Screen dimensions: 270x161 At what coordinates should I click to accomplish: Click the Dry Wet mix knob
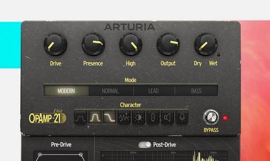(206, 44)
